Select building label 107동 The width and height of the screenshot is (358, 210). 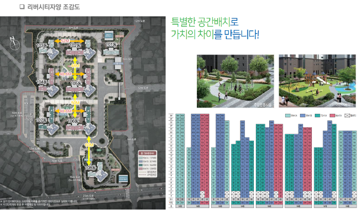tap(41, 120)
